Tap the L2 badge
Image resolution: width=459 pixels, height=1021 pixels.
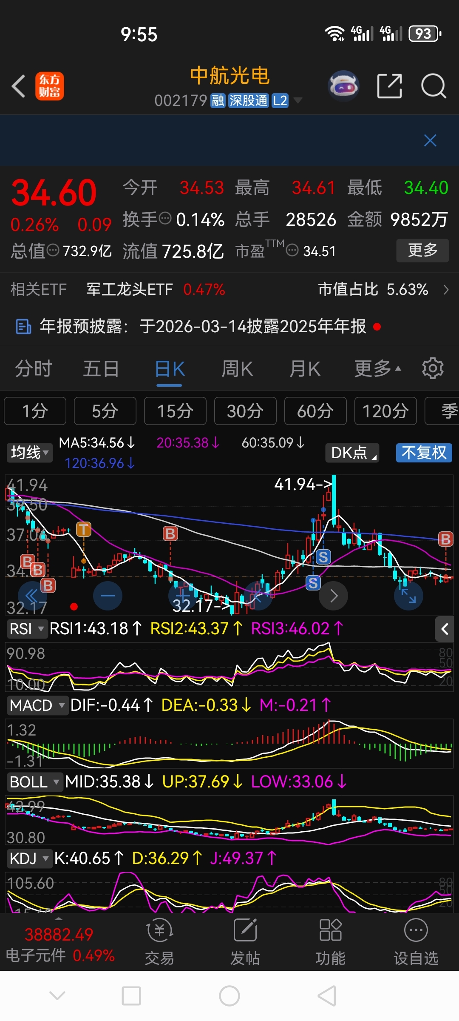[280, 100]
